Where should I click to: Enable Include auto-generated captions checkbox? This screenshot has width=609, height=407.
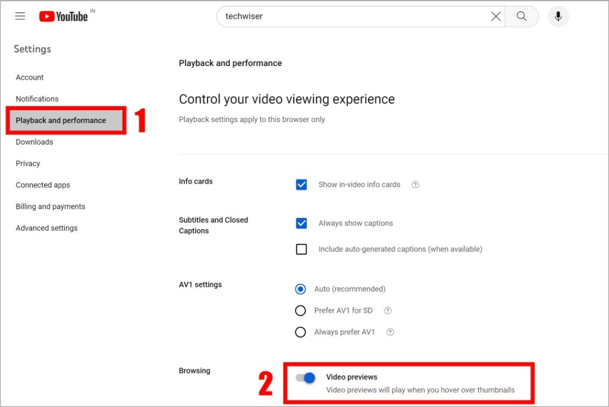[x=302, y=249]
